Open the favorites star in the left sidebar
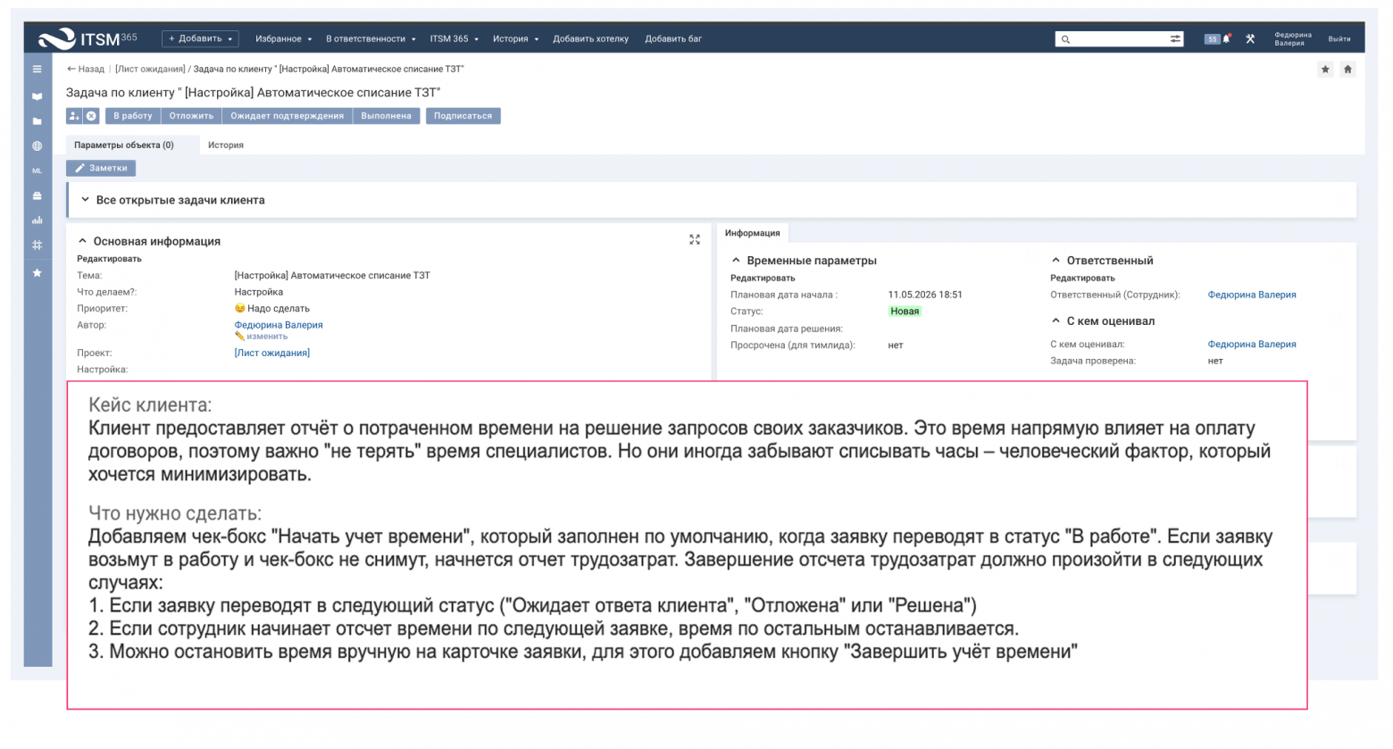 (x=37, y=272)
